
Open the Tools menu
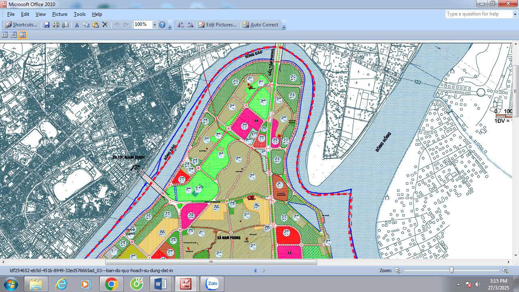click(x=79, y=14)
